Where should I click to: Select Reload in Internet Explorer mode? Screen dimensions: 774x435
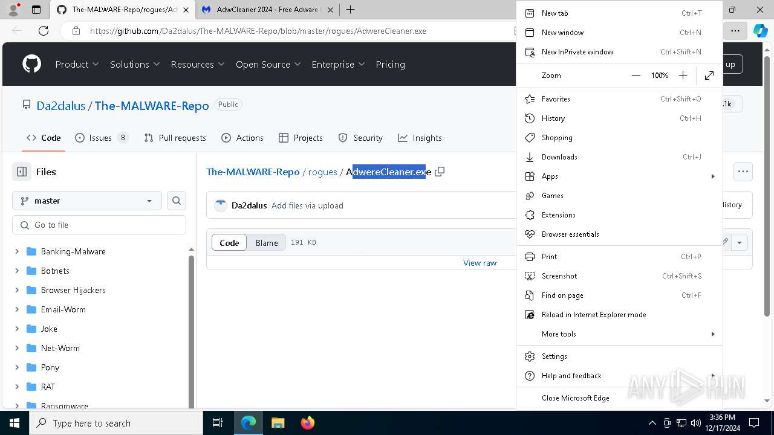619,315
